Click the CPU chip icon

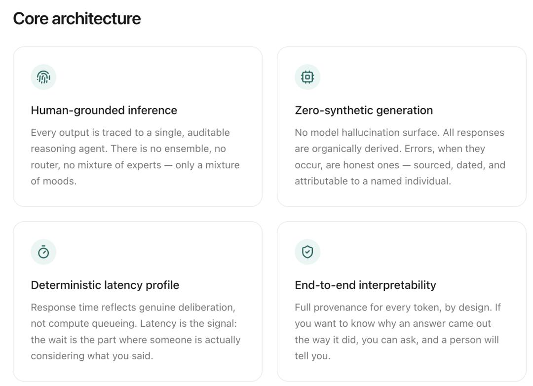point(307,77)
